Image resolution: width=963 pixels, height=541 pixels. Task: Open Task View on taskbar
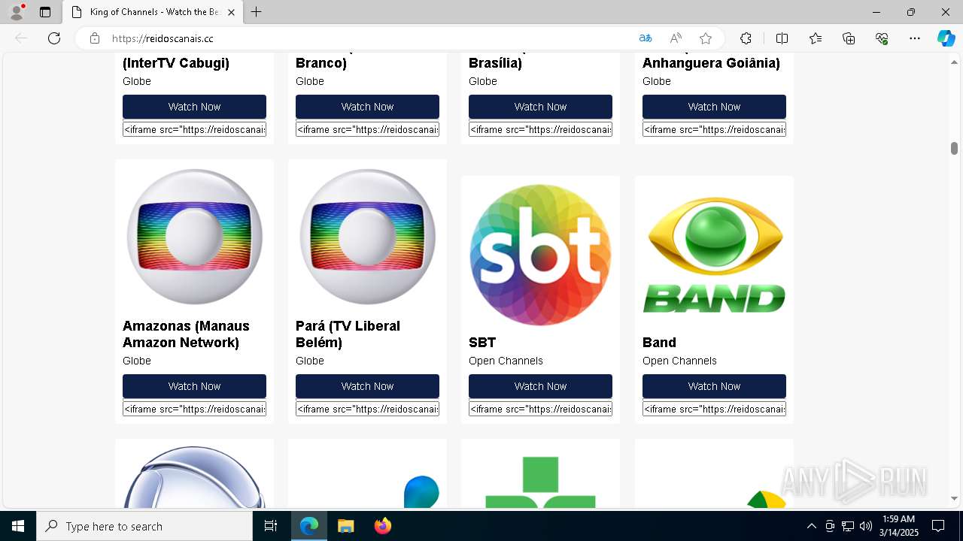point(271,526)
